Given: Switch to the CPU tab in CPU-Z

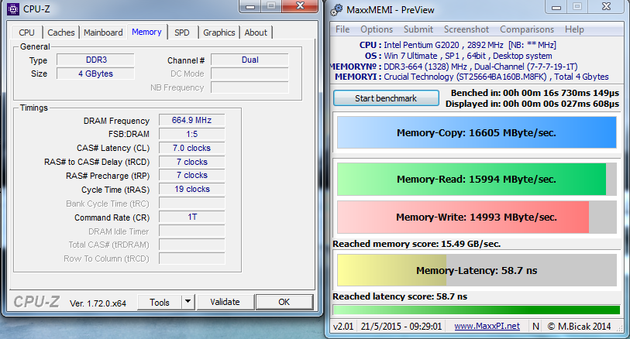Looking at the screenshot, I should tap(26, 33).
